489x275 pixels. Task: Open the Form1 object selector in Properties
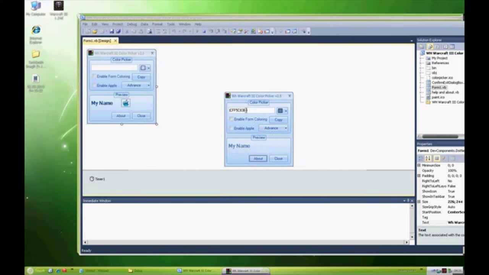[x=441, y=150]
